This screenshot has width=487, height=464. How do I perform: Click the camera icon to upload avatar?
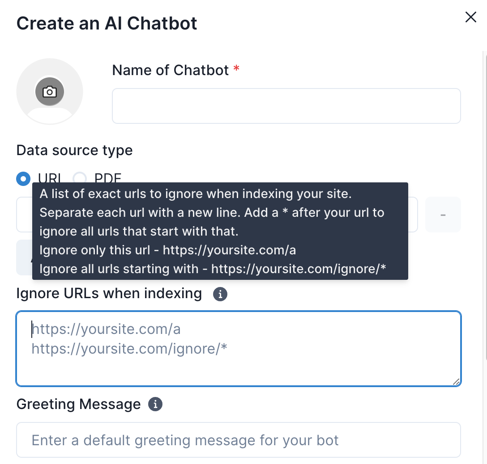50,92
